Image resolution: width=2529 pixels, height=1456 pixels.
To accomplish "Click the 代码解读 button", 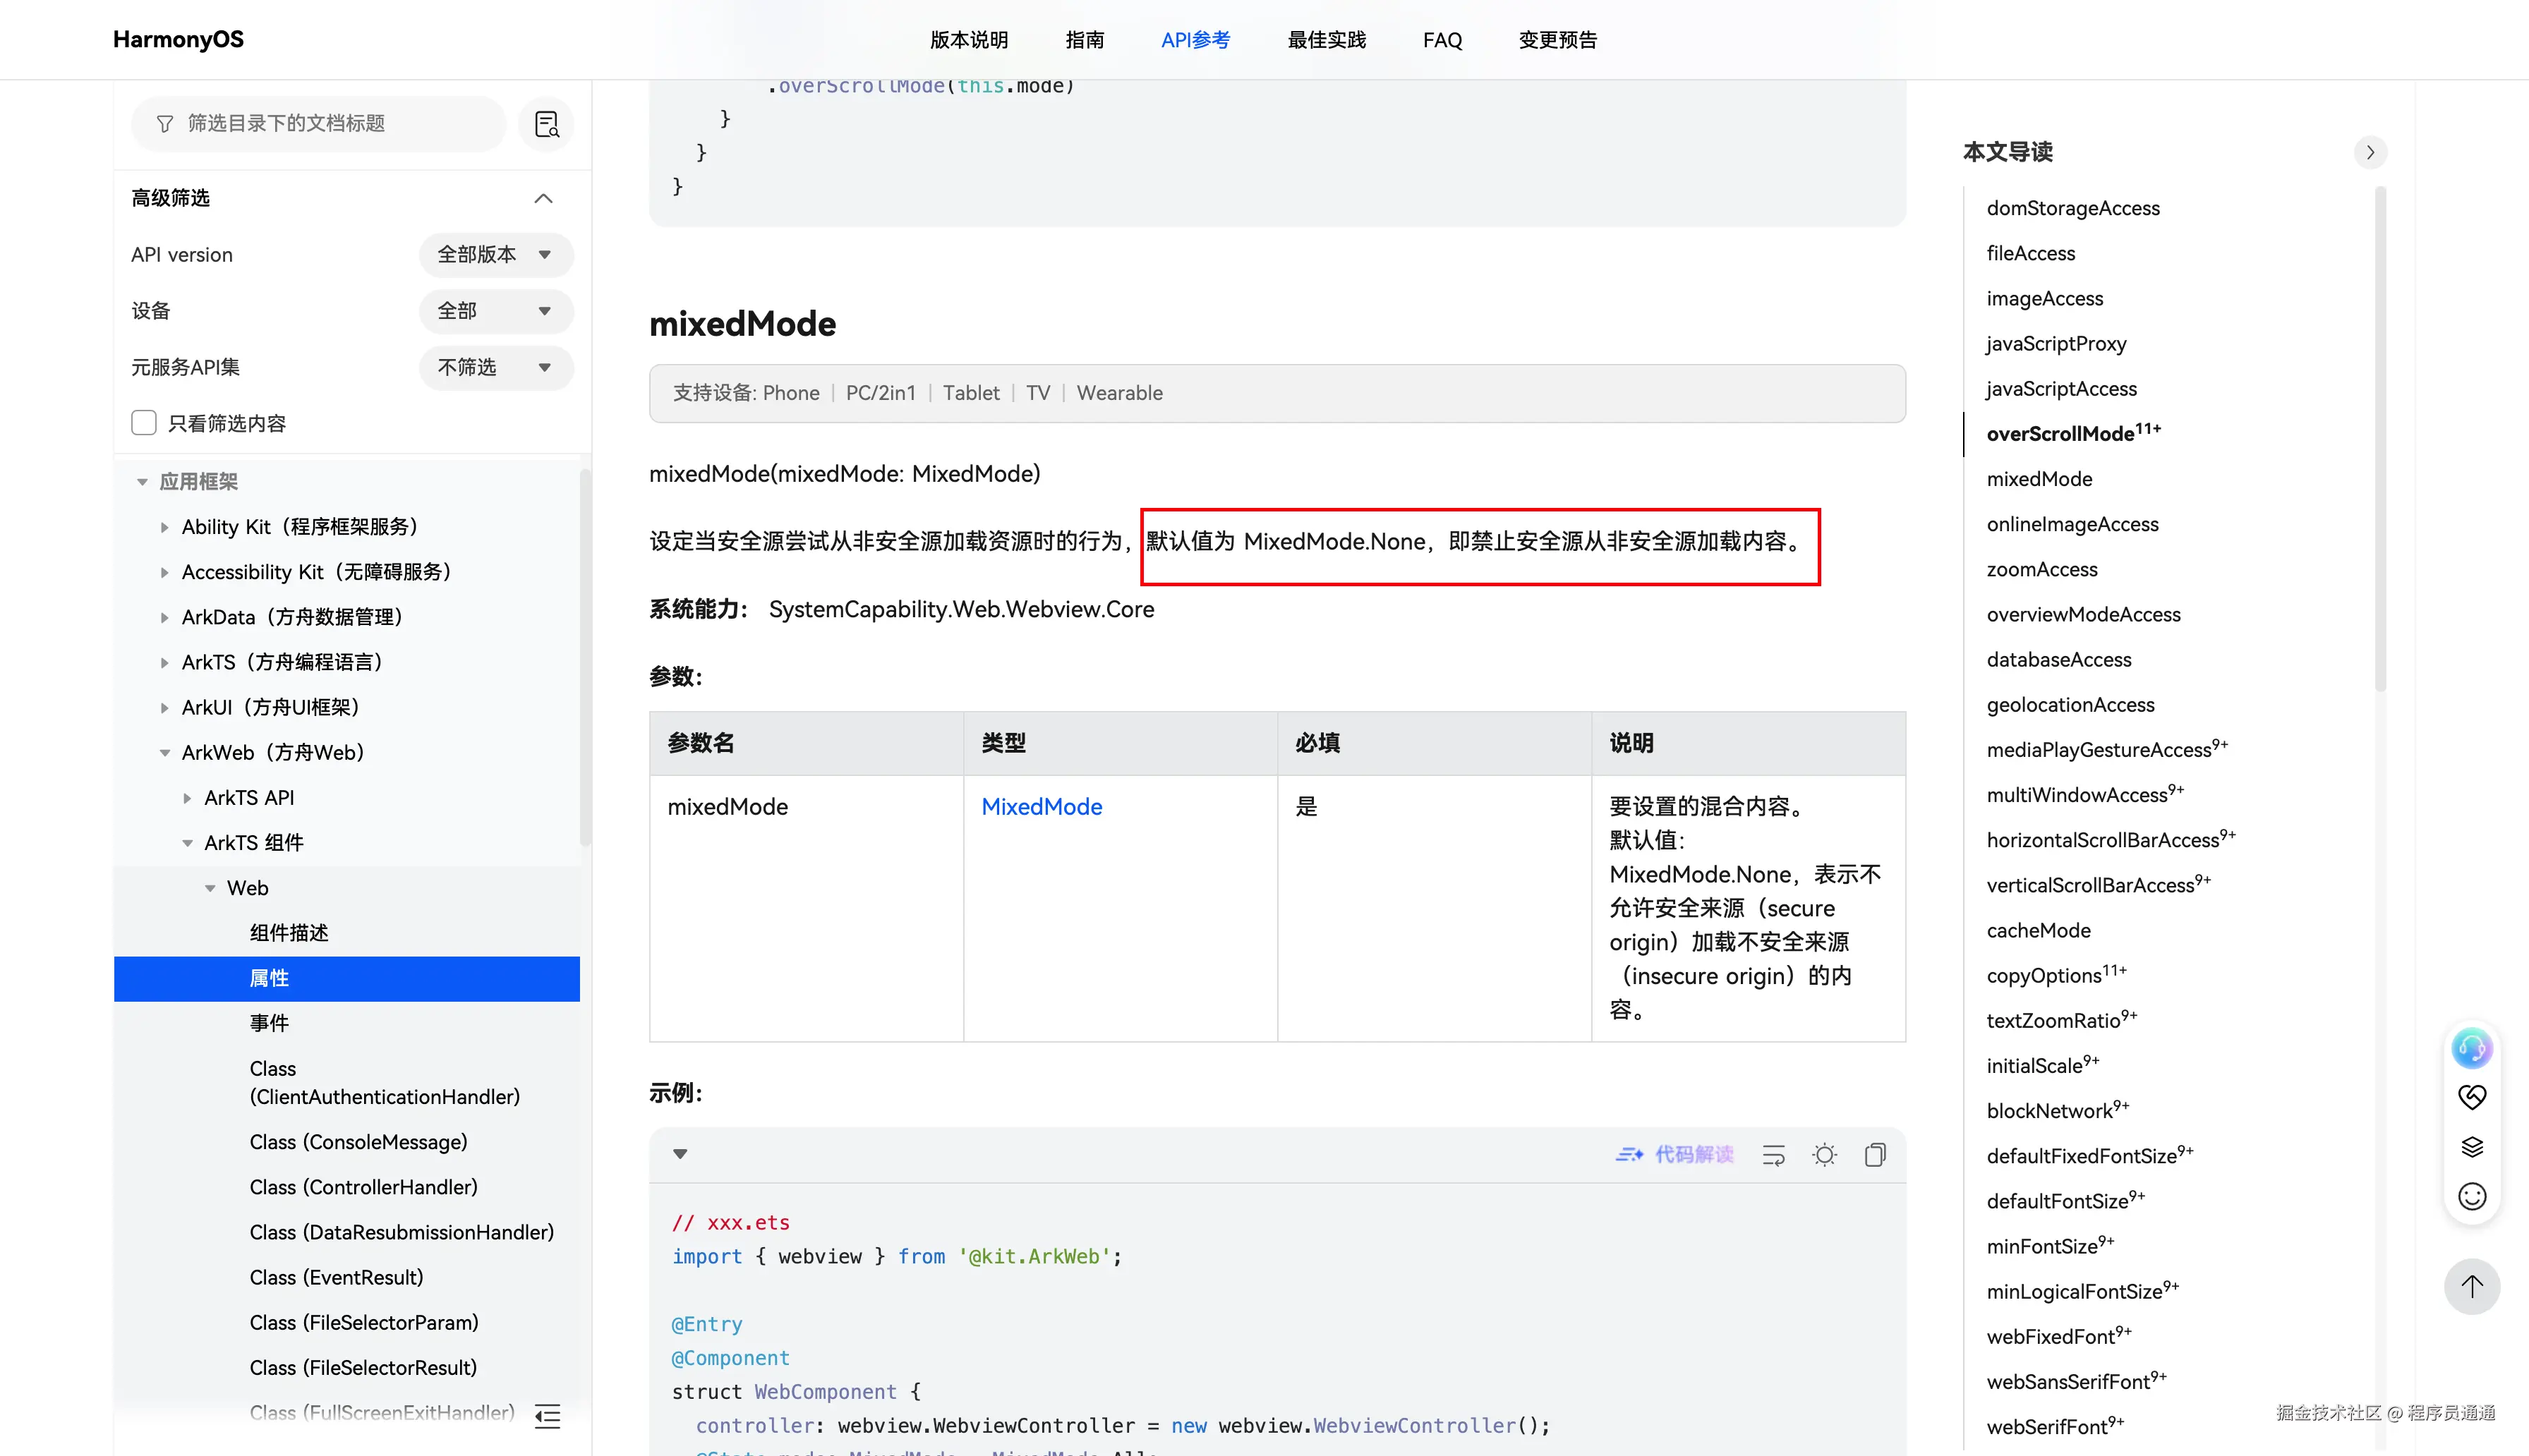I will coord(1675,1155).
